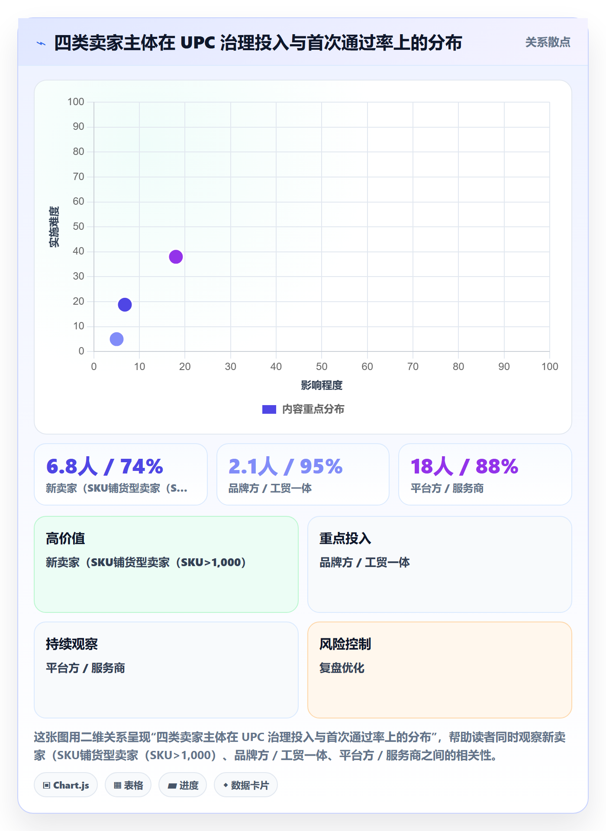Screen dimensions: 606x831
Task: Open the 重点投入 quadrant card
Action: coord(440,564)
